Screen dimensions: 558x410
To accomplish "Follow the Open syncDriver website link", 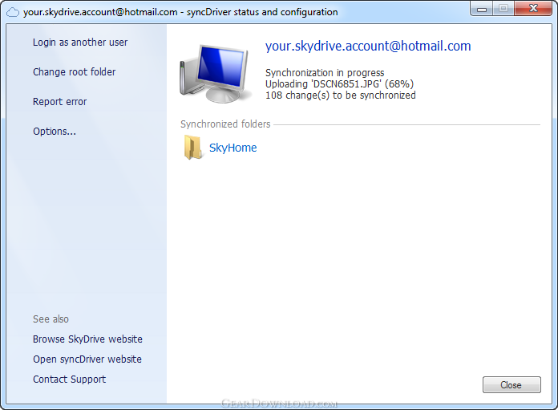I will [87, 359].
